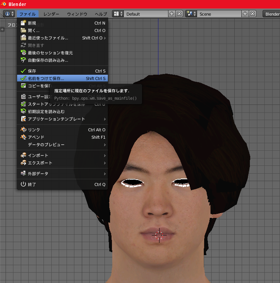Click the 開く... folder icon
The height and width of the screenshot is (283, 280).
pos(23,30)
